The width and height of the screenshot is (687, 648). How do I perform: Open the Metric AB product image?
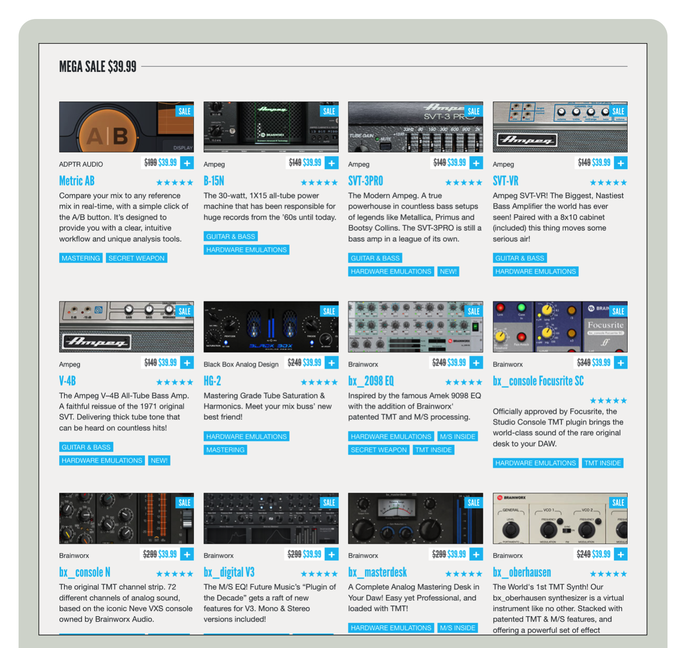[x=126, y=127]
